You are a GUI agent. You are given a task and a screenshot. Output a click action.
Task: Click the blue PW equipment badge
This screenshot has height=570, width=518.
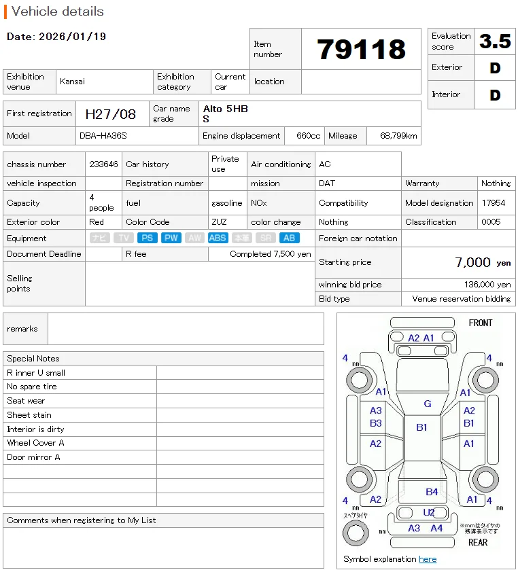click(171, 238)
